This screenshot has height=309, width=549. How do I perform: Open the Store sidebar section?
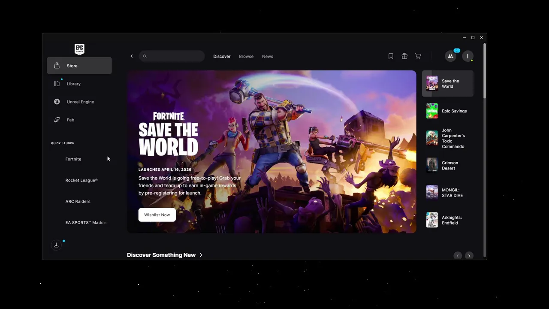79,66
